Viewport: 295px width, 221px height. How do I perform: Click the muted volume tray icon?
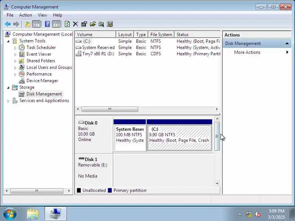point(258,214)
